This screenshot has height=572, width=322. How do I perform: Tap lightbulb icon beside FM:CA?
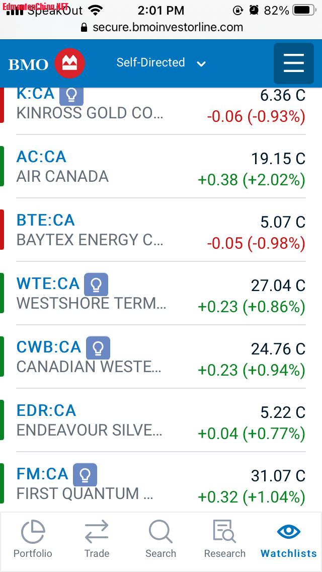[x=85, y=475]
